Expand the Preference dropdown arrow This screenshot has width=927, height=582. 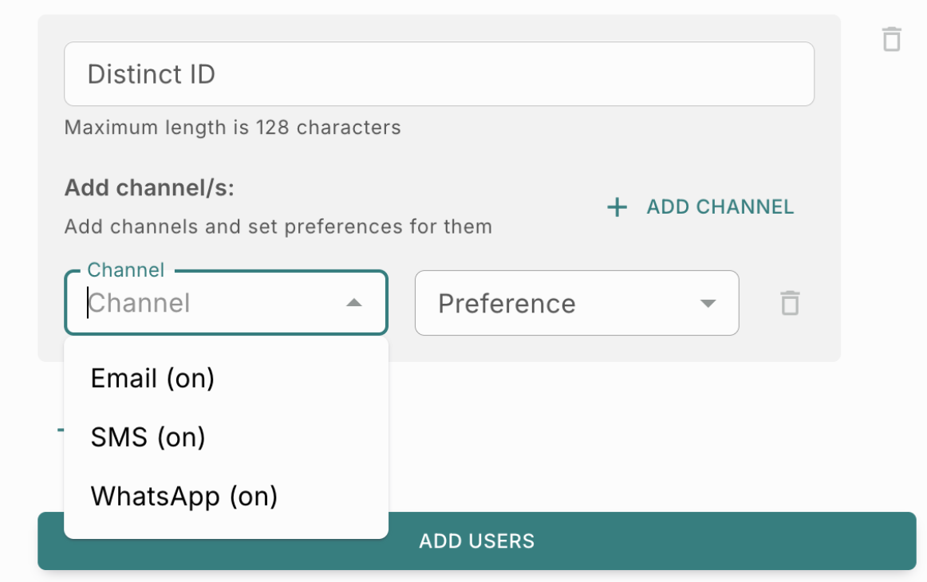[708, 304]
